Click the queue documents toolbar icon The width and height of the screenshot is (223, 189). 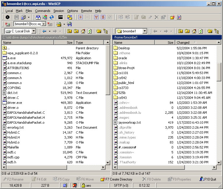(24, 17)
